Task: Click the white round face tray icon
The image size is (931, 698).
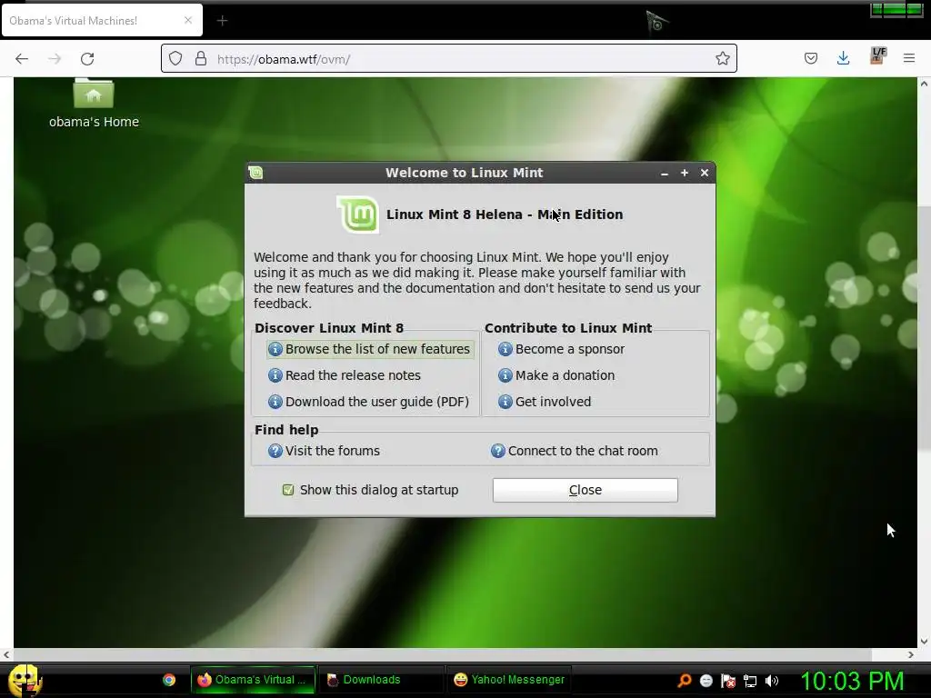Action: (706, 680)
